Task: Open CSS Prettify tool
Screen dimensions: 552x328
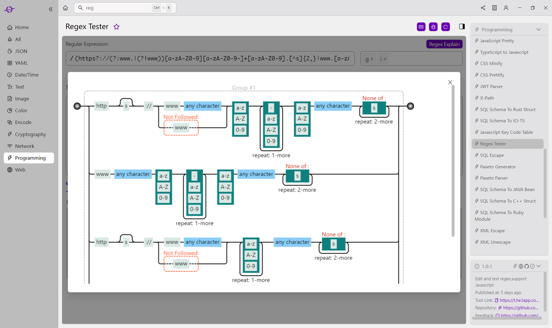Action: tap(508, 75)
